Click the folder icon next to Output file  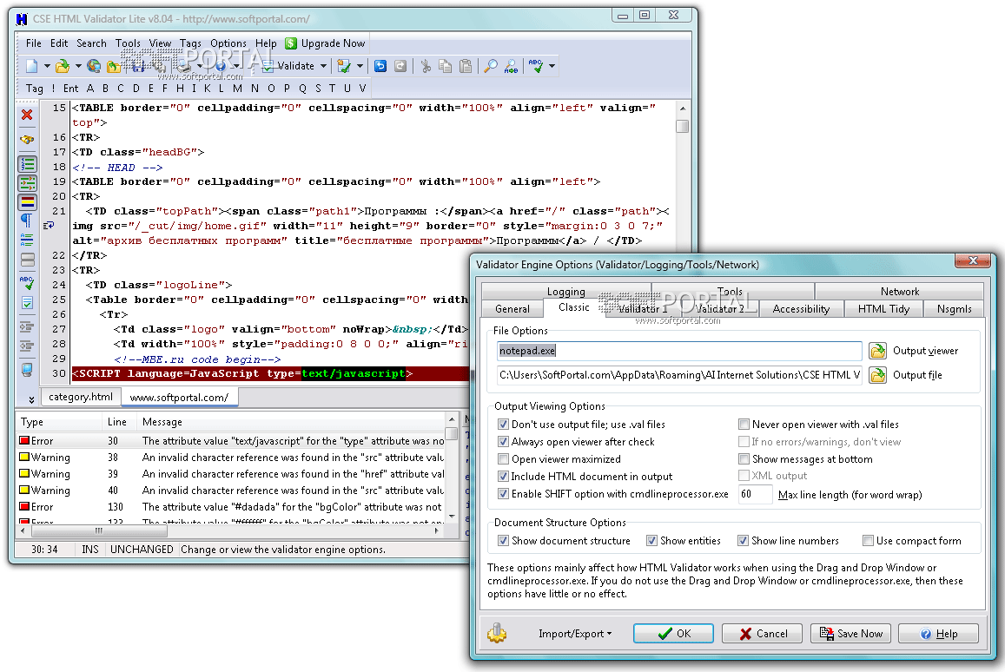click(x=877, y=375)
